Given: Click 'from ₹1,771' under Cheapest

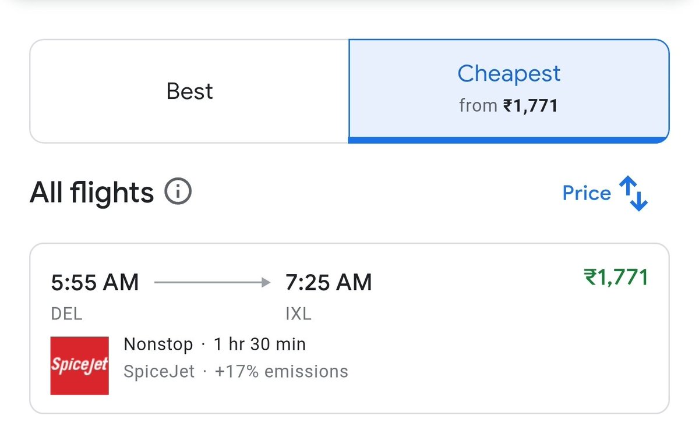Looking at the screenshot, I should [509, 106].
